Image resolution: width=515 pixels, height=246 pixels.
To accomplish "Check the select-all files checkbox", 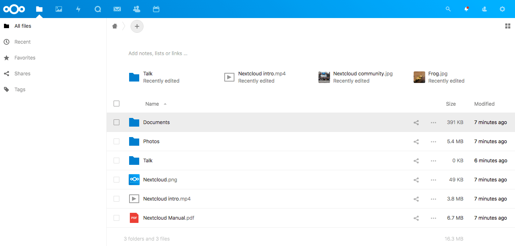I will [116, 104].
